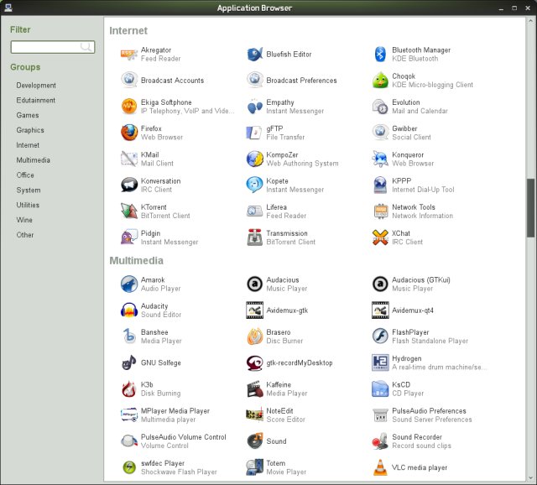Open the Audacity sound editor icon
Screen dimensions: 537x485
click(x=129, y=310)
